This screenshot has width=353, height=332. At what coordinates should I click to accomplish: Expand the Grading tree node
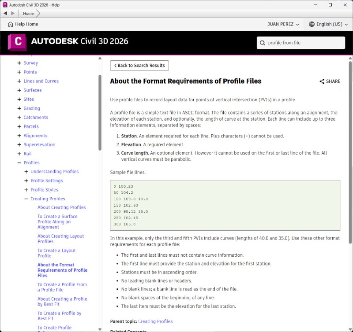pyautogui.click(x=19, y=108)
